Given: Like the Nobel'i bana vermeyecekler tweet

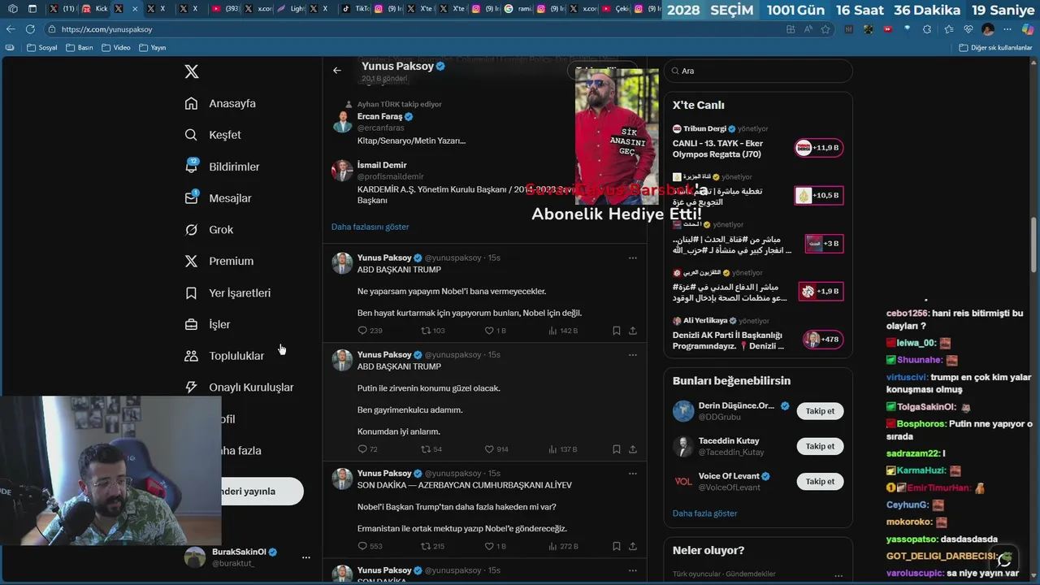Looking at the screenshot, I should [x=495, y=331].
